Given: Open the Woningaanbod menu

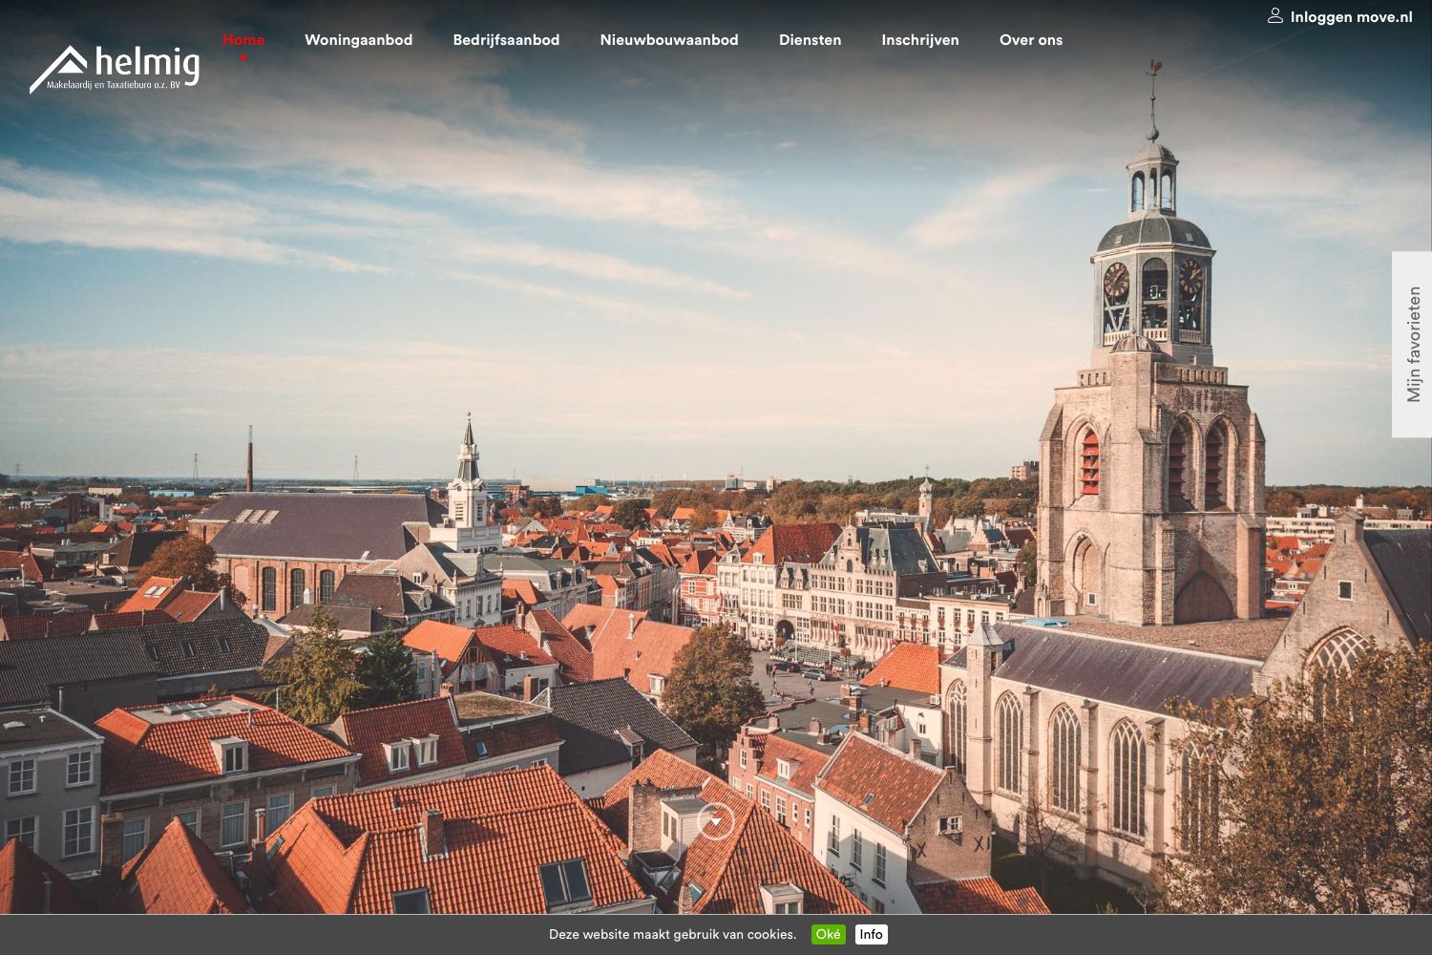Looking at the screenshot, I should tap(359, 40).
